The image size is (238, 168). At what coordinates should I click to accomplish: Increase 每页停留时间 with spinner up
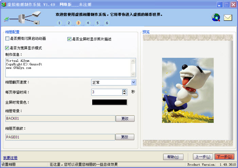click(x=124, y=91)
